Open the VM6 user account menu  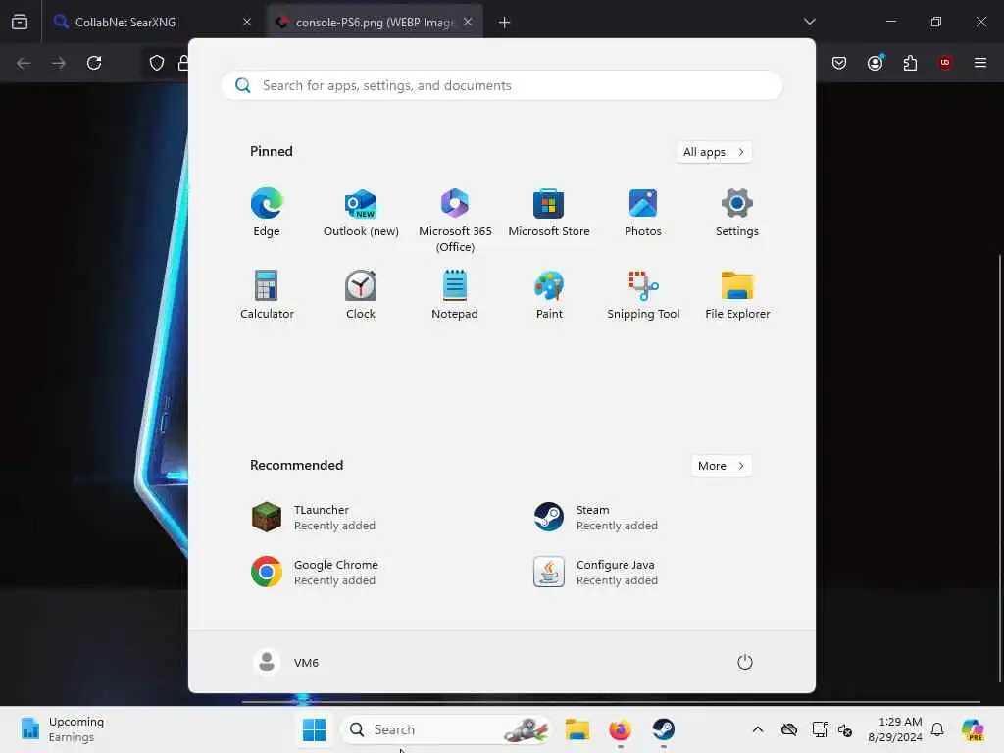(286, 662)
